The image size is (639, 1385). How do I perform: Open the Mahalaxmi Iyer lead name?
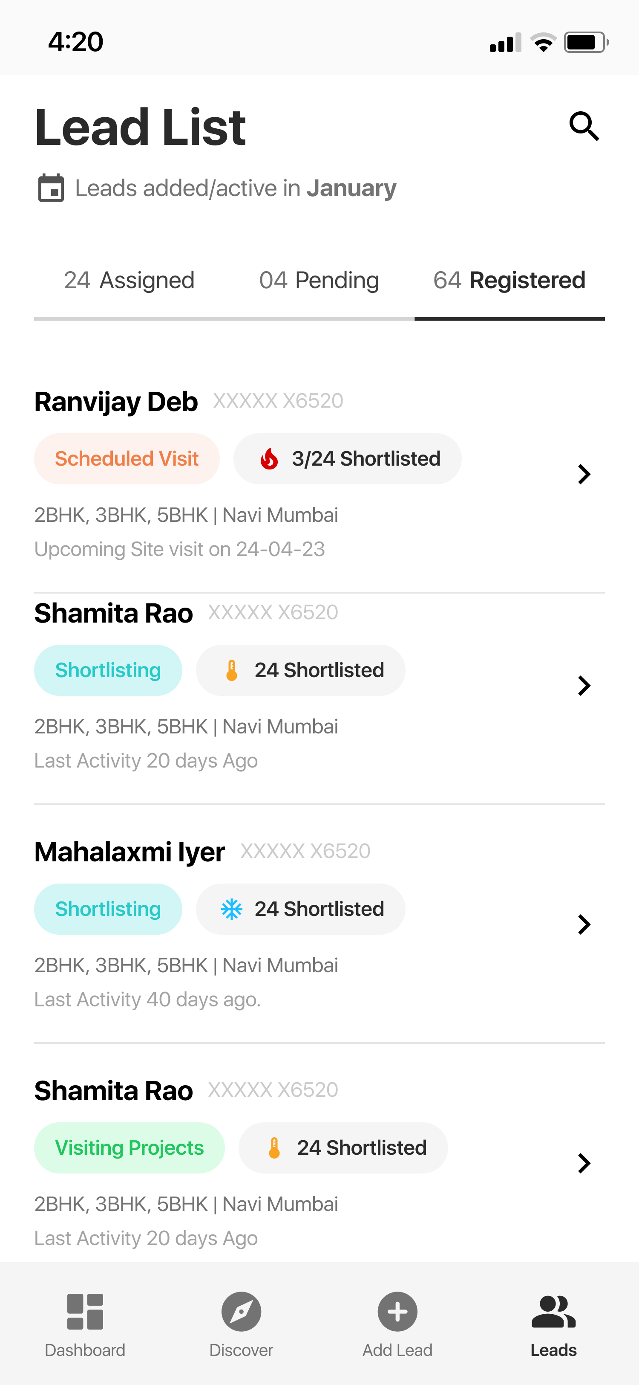(130, 852)
